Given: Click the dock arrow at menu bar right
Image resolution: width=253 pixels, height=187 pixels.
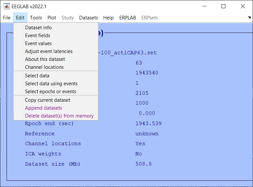Looking at the screenshot, I should point(249,17).
